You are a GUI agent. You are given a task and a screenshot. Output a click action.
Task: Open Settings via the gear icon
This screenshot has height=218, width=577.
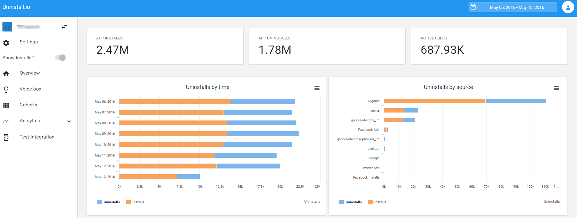[6, 42]
